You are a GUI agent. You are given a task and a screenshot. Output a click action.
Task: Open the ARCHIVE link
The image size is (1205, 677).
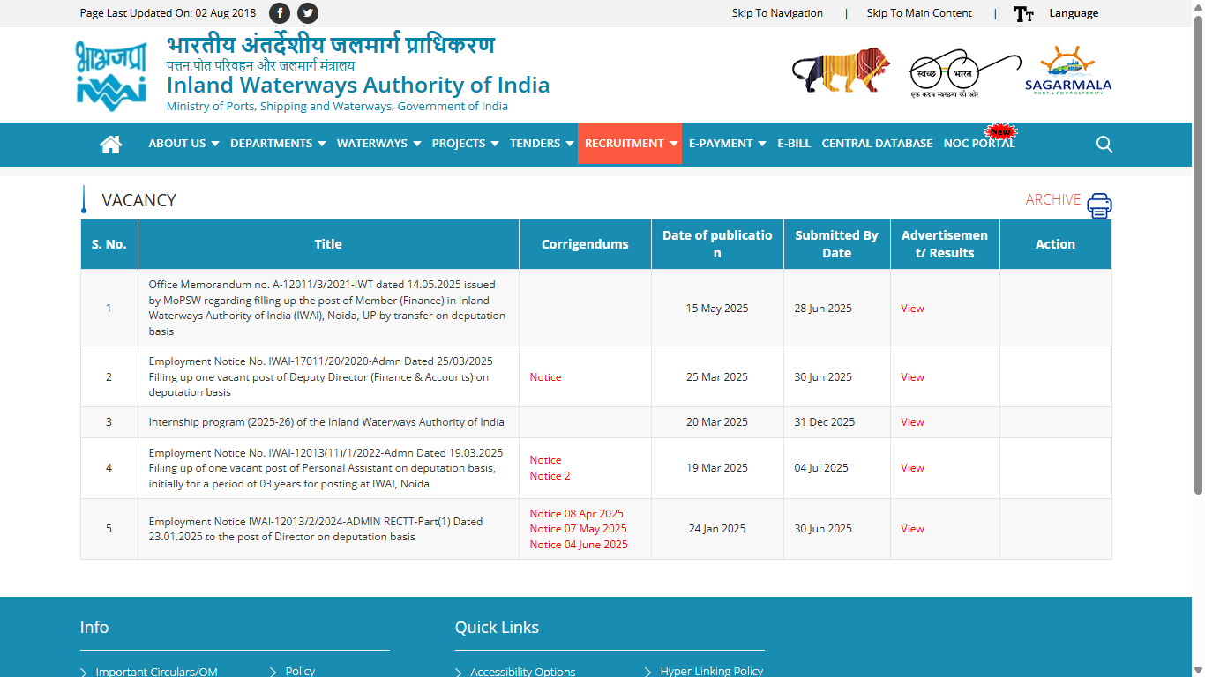pos(1053,199)
